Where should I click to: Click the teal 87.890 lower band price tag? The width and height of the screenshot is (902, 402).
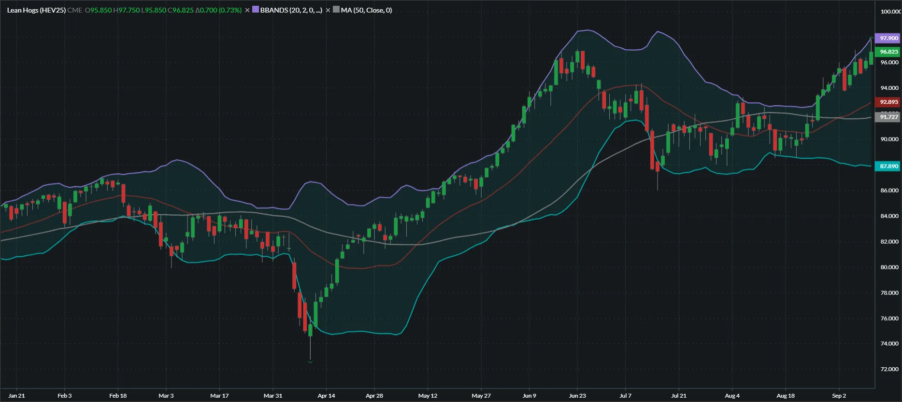888,166
